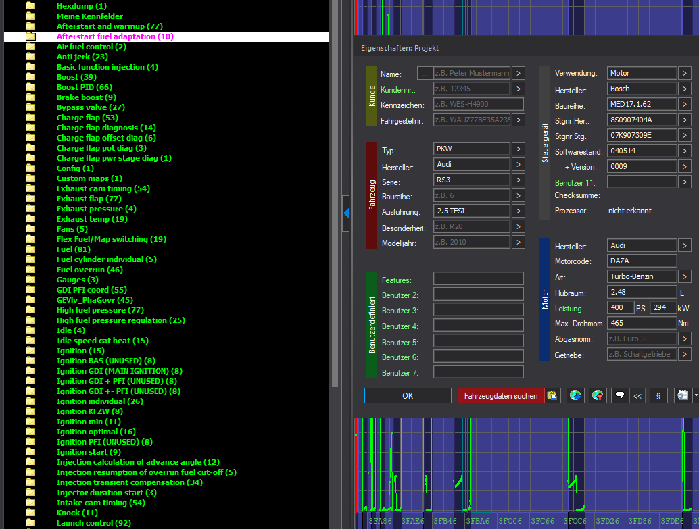699x529 pixels.
Task: Select GDI PFI coord (55) folder
Action: click(x=92, y=290)
